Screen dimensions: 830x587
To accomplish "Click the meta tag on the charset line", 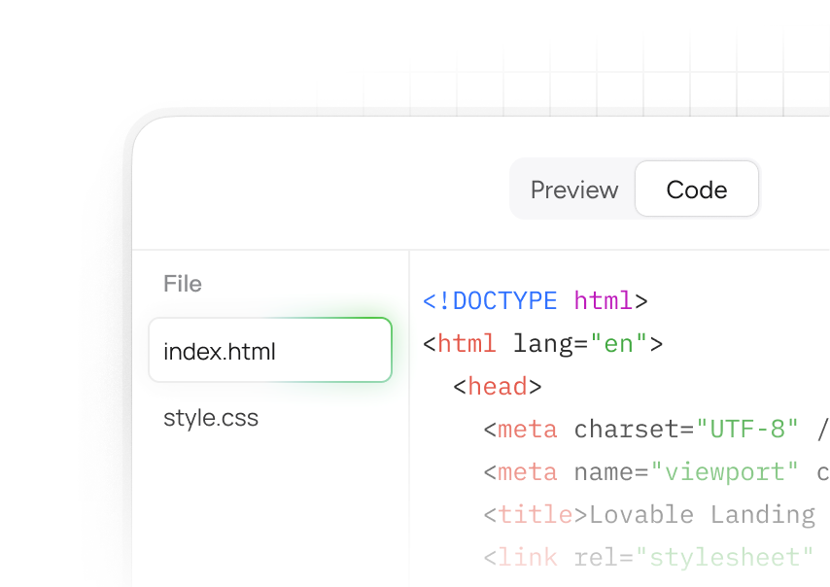I will tap(528, 430).
